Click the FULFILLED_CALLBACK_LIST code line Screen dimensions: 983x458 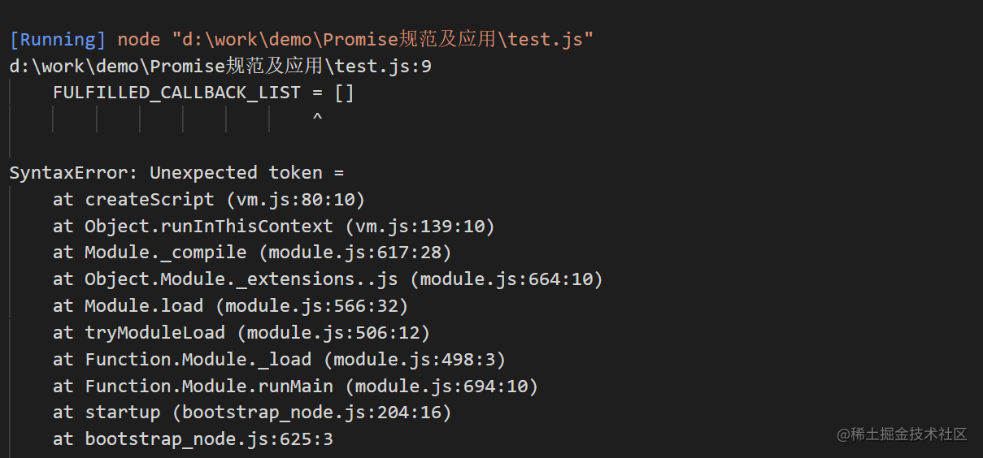tap(204, 93)
